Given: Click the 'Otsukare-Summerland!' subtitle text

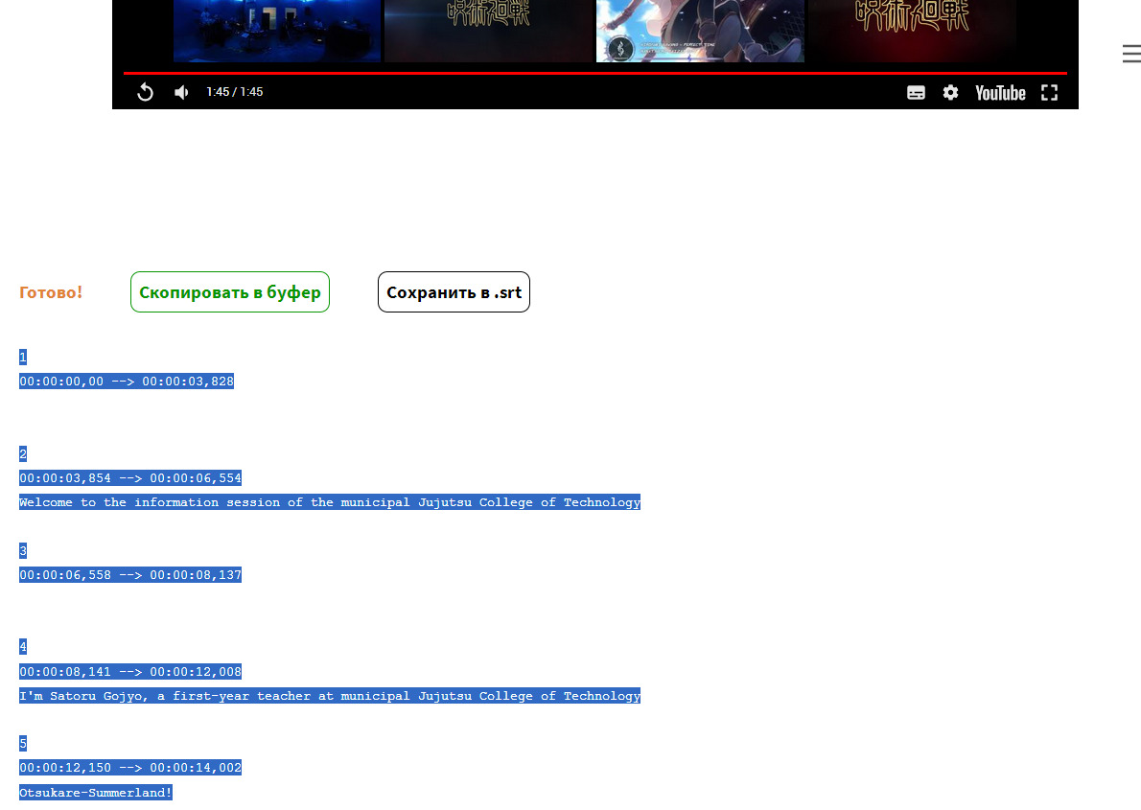Looking at the screenshot, I should coord(96,793).
